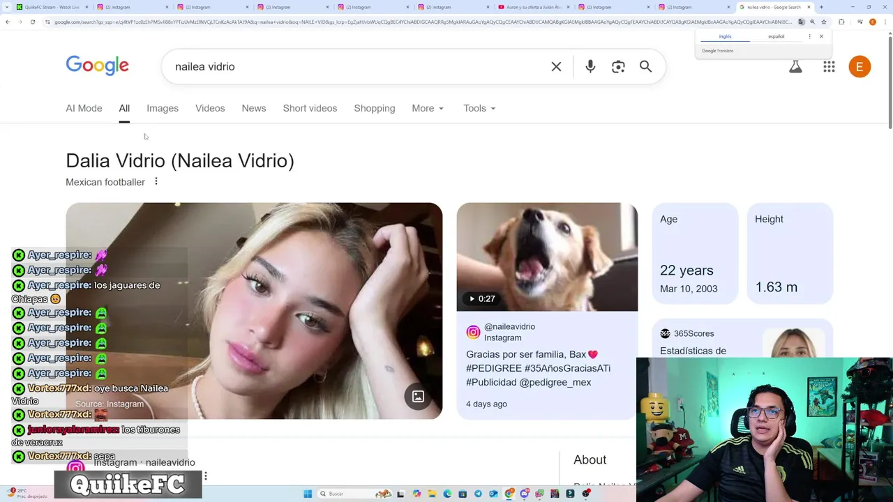The width and height of the screenshot is (893, 502).
Task: Open Google Lens image search
Action: [618, 67]
